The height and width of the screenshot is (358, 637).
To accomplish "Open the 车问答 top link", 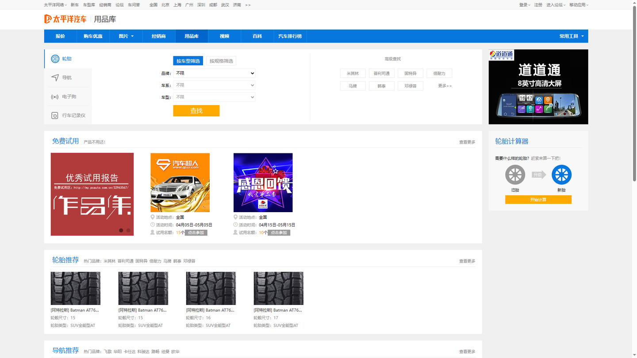I will 134,5.
